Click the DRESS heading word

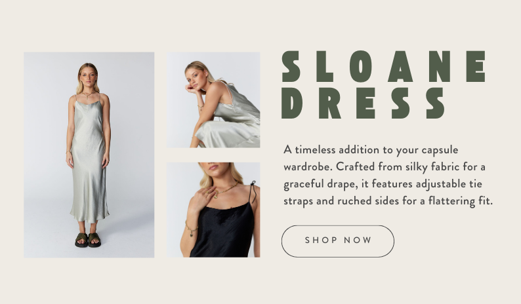pos(363,104)
